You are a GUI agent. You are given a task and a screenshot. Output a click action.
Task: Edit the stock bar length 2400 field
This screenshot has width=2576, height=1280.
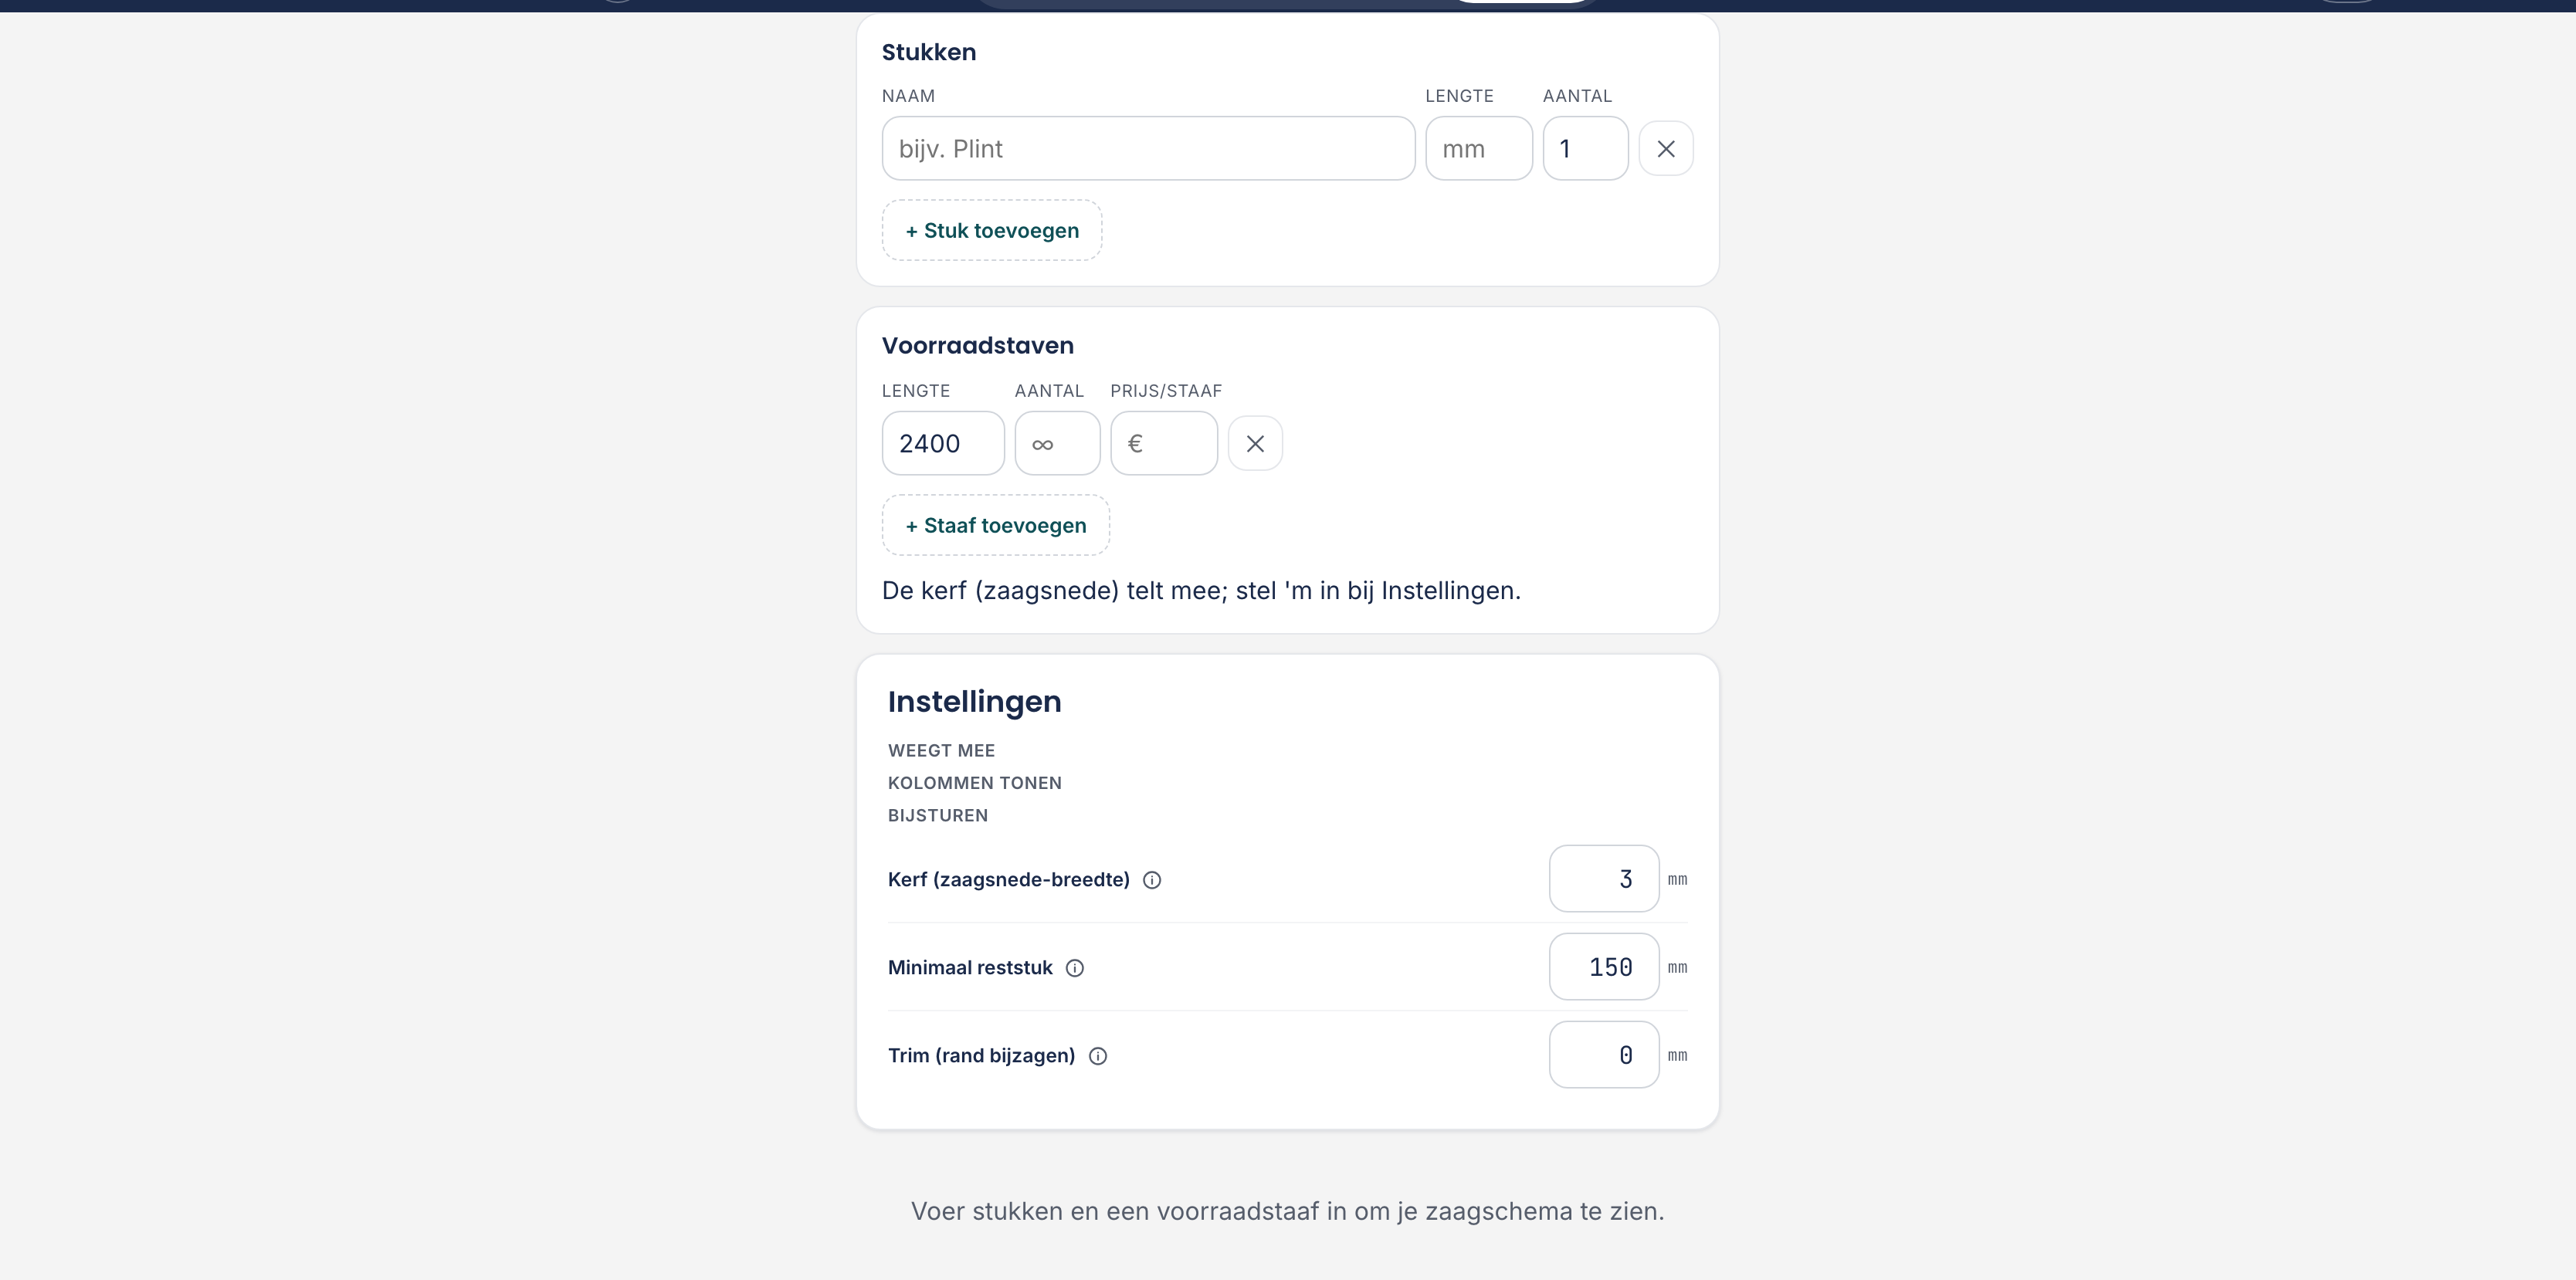pyautogui.click(x=943, y=443)
